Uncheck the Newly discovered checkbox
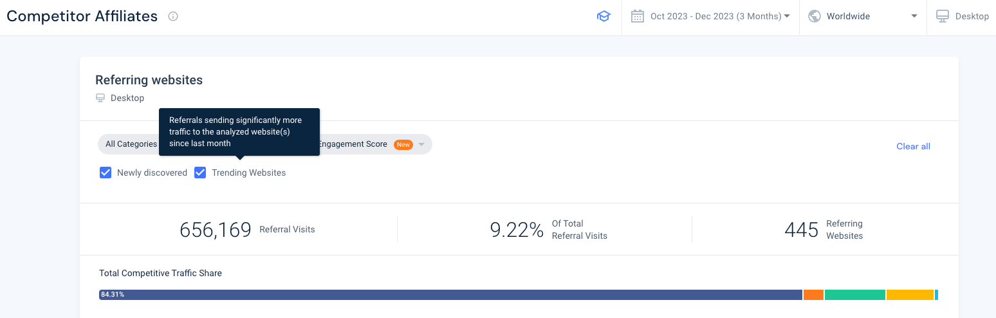The width and height of the screenshot is (996, 318). coord(106,173)
